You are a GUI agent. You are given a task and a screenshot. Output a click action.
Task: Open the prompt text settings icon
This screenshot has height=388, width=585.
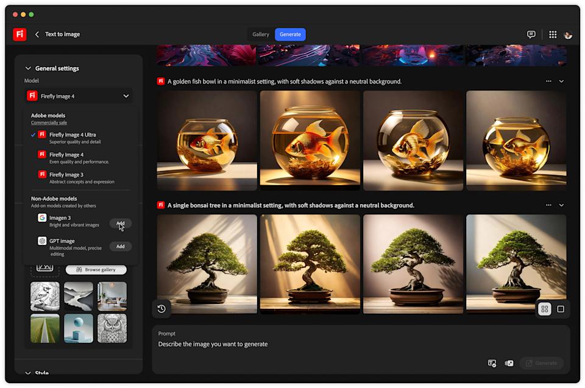(x=491, y=362)
